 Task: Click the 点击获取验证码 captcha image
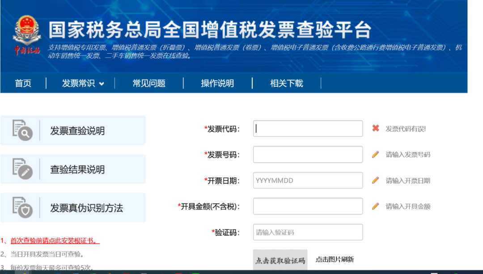click(280, 260)
